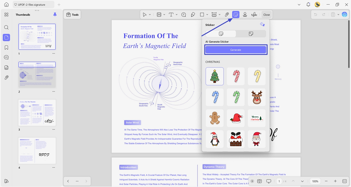Select the green candy cane sticker

[x=236, y=97]
